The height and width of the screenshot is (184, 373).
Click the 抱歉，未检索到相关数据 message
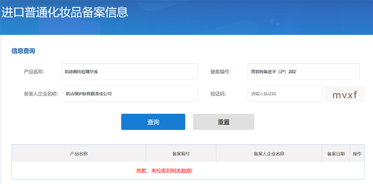(165, 171)
